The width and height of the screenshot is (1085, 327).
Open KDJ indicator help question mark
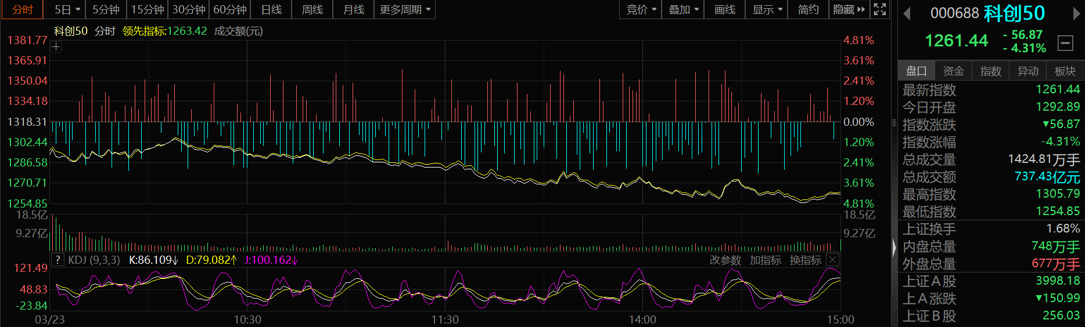58,260
